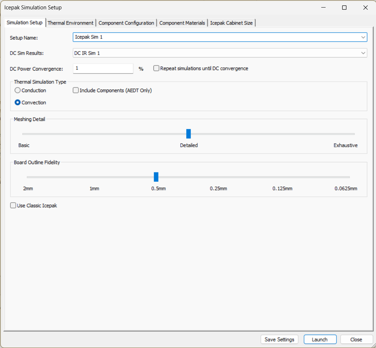This screenshot has width=376, height=348.
Task: Open the Icepak Cabinet Size tab
Action: [231, 23]
